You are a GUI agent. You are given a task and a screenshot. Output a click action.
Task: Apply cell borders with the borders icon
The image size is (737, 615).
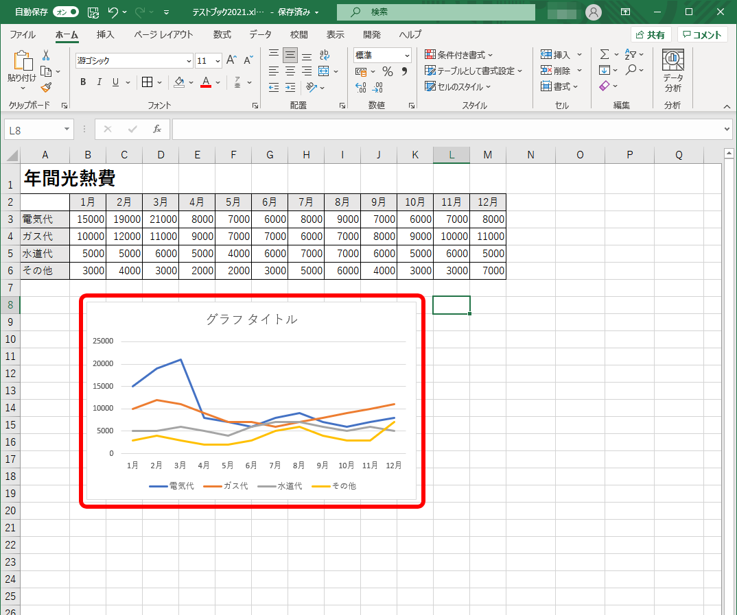click(x=147, y=82)
